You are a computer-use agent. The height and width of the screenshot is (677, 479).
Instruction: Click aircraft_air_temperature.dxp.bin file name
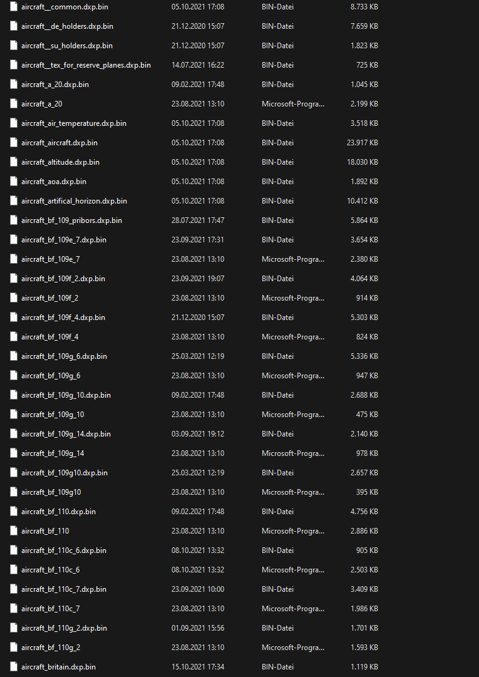click(x=74, y=123)
